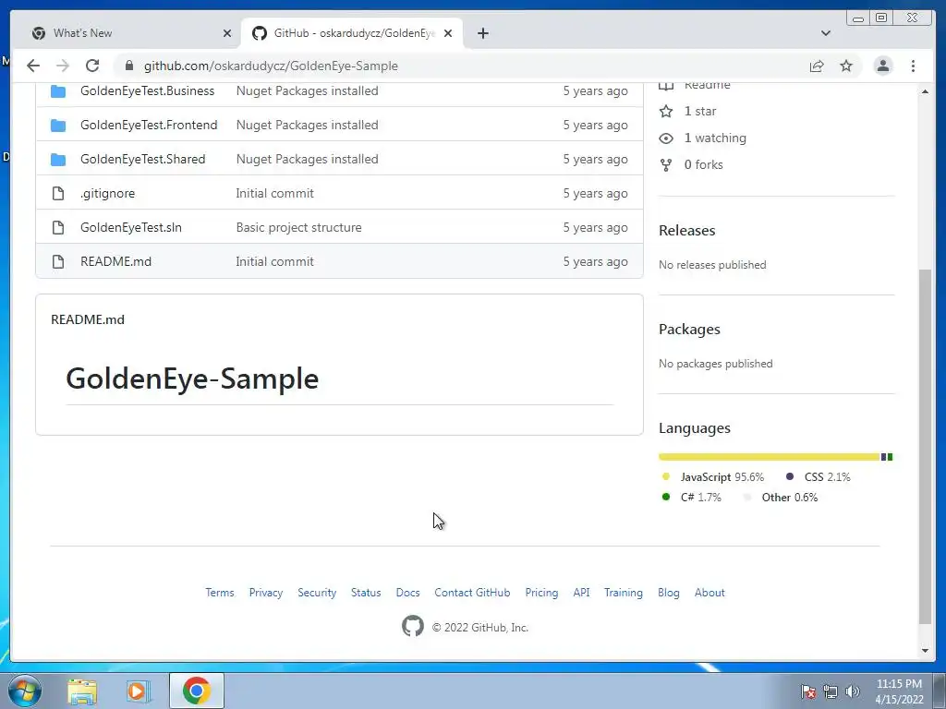Click the star icon beside 1 star
946x709 pixels.
pos(666,111)
